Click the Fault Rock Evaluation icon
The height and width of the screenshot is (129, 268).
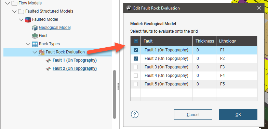click(x=42, y=52)
